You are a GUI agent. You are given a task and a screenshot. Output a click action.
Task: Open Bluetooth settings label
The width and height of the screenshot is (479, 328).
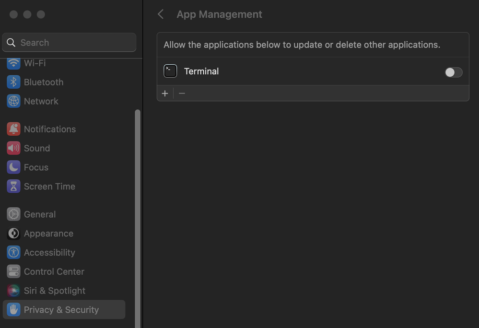pos(44,82)
